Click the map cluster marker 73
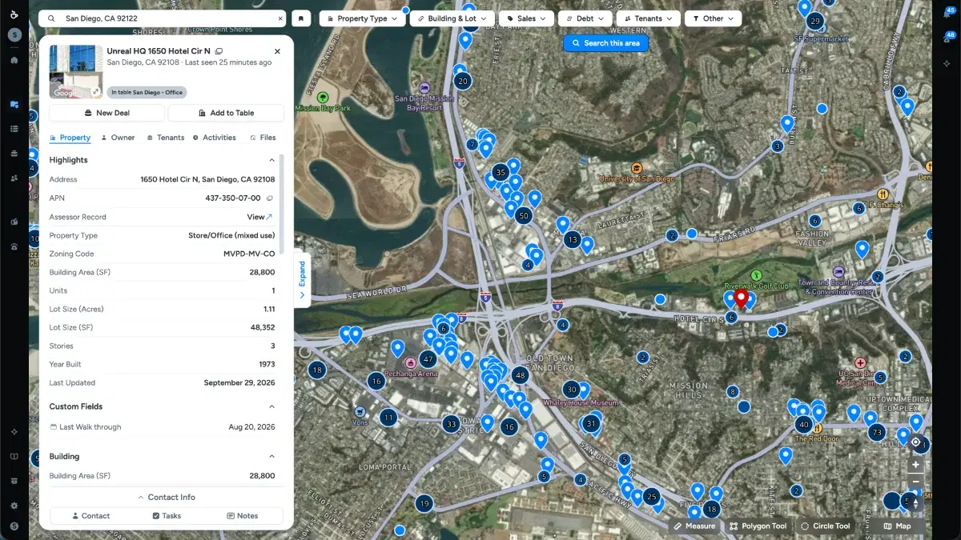The image size is (961, 540). pos(877,433)
